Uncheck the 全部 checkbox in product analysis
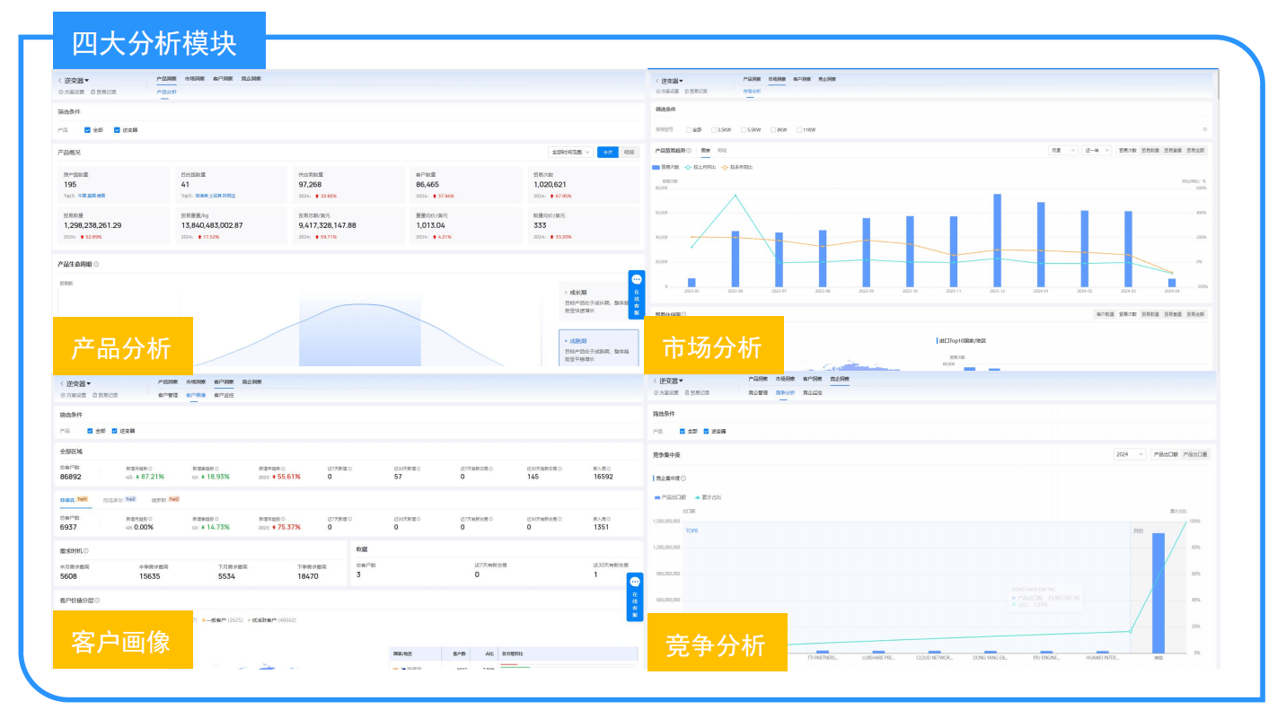The height and width of the screenshot is (719, 1286). (89, 130)
